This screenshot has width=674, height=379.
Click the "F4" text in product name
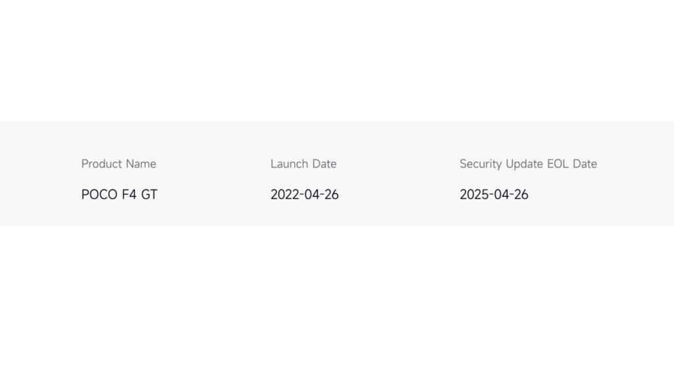coord(129,195)
